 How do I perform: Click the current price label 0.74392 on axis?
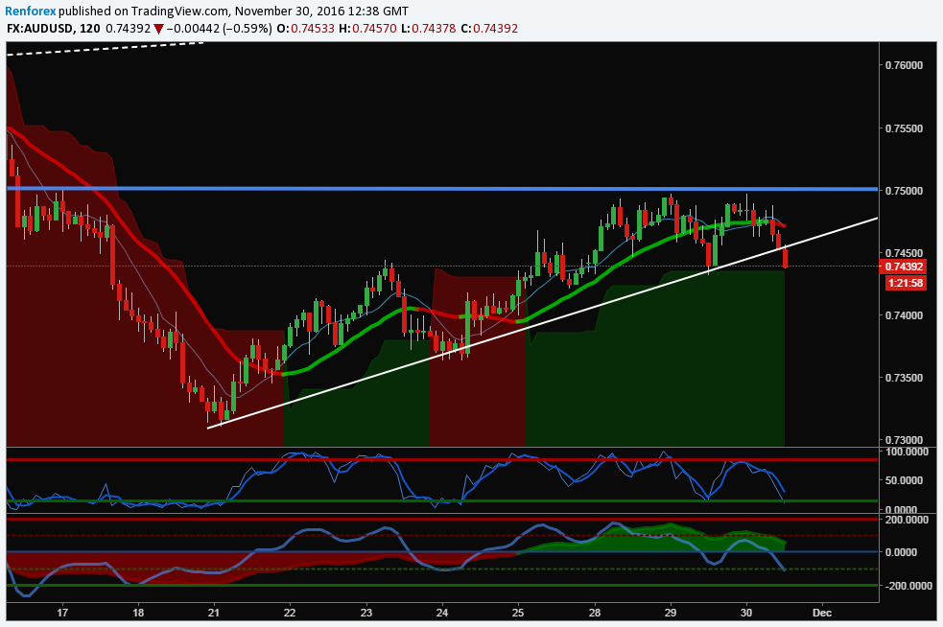tap(904, 267)
